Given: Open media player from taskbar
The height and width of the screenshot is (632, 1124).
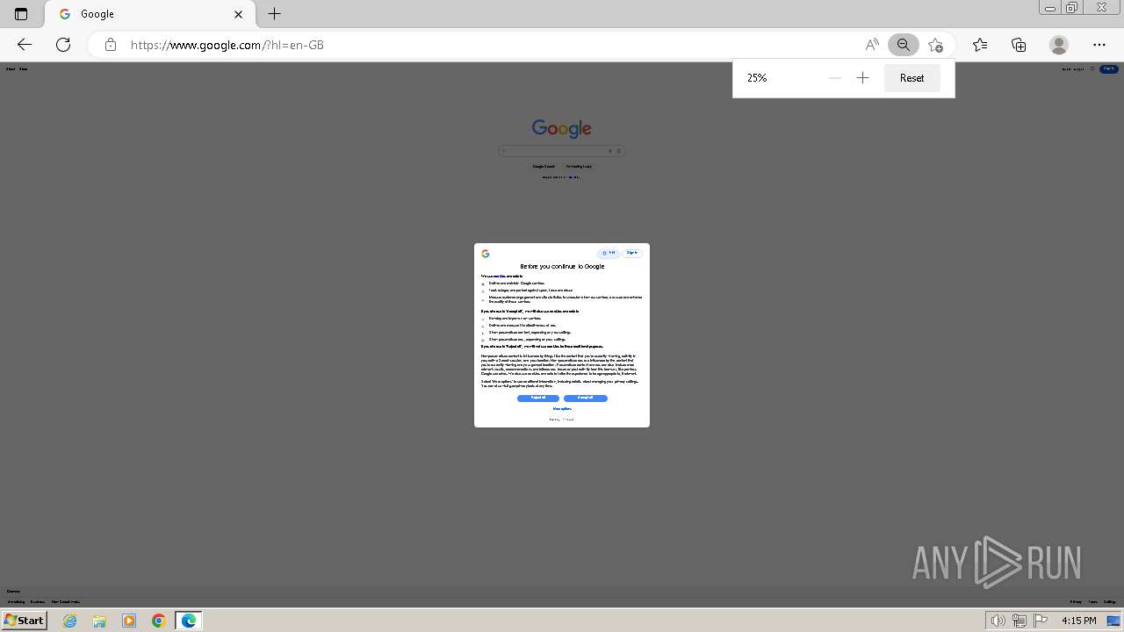Looking at the screenshot, I should [x=129, y=621].
